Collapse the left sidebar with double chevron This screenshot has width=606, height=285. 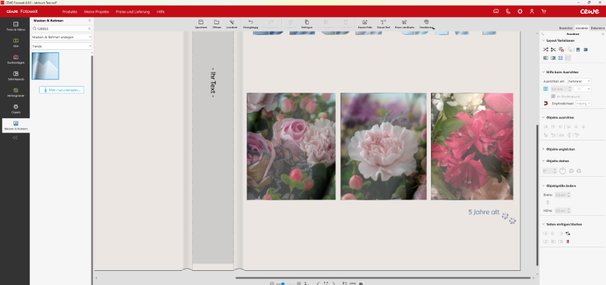pyautogui.click(x=15, y=137)
